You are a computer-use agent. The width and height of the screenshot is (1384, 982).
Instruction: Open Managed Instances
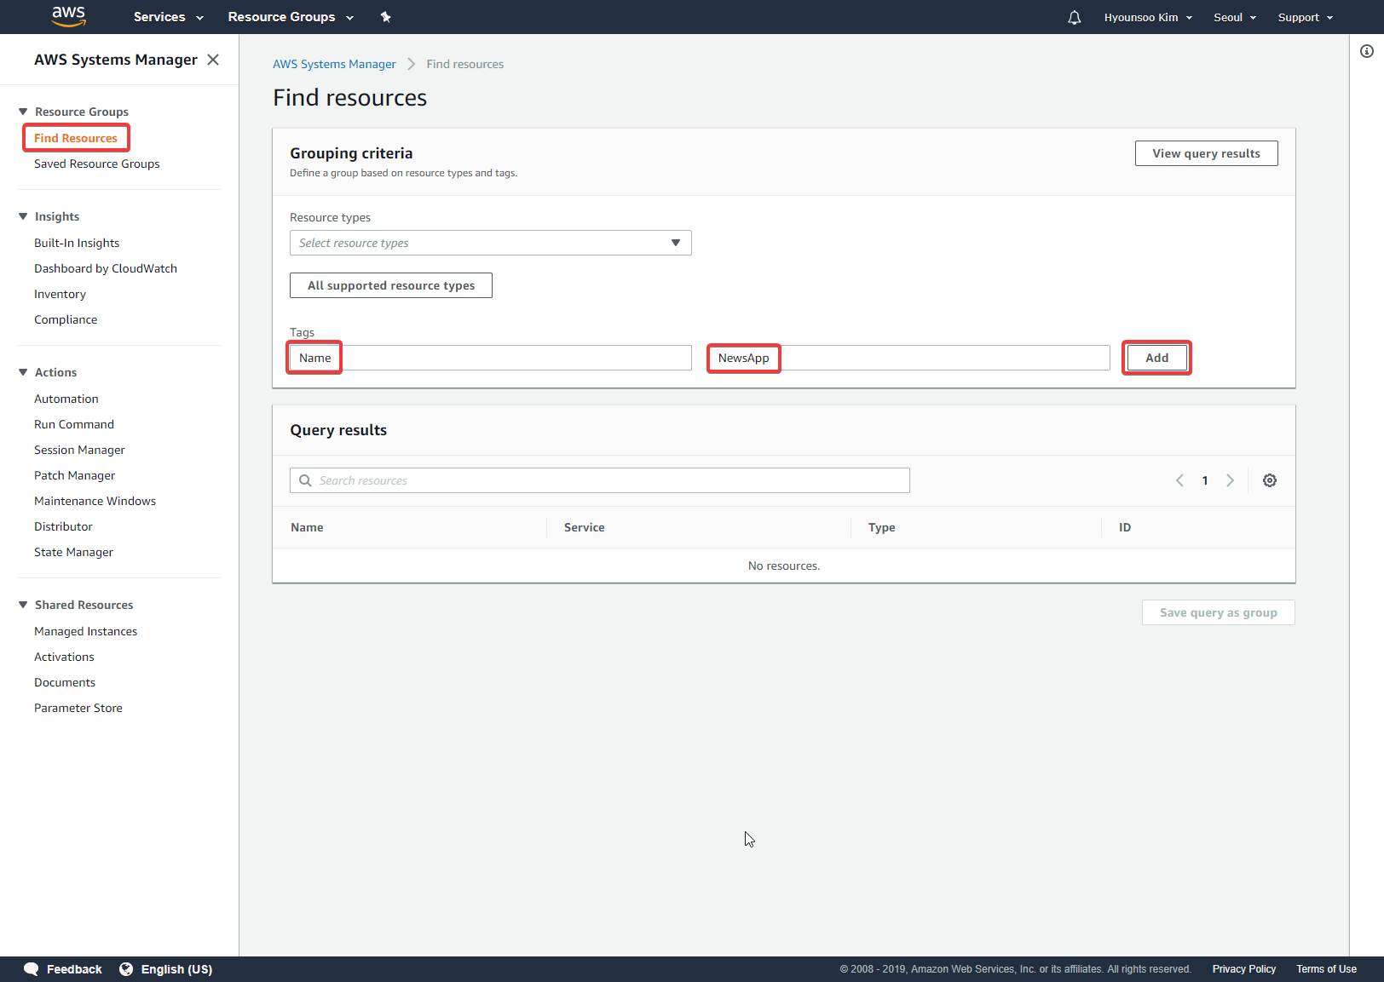[x=86, y=631]
